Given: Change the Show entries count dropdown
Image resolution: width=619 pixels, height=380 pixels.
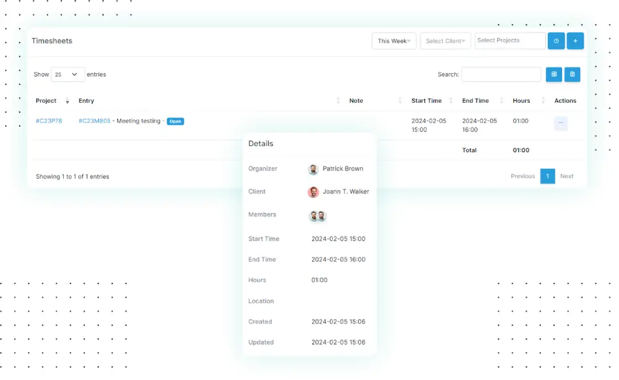Looking at the screenshot, I should point(67,74).
